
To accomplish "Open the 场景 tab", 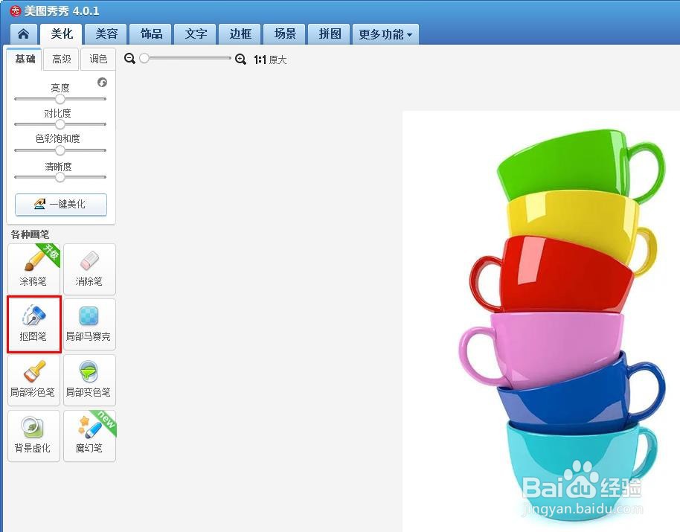I will pyautogui.click(x=285, y=33).
